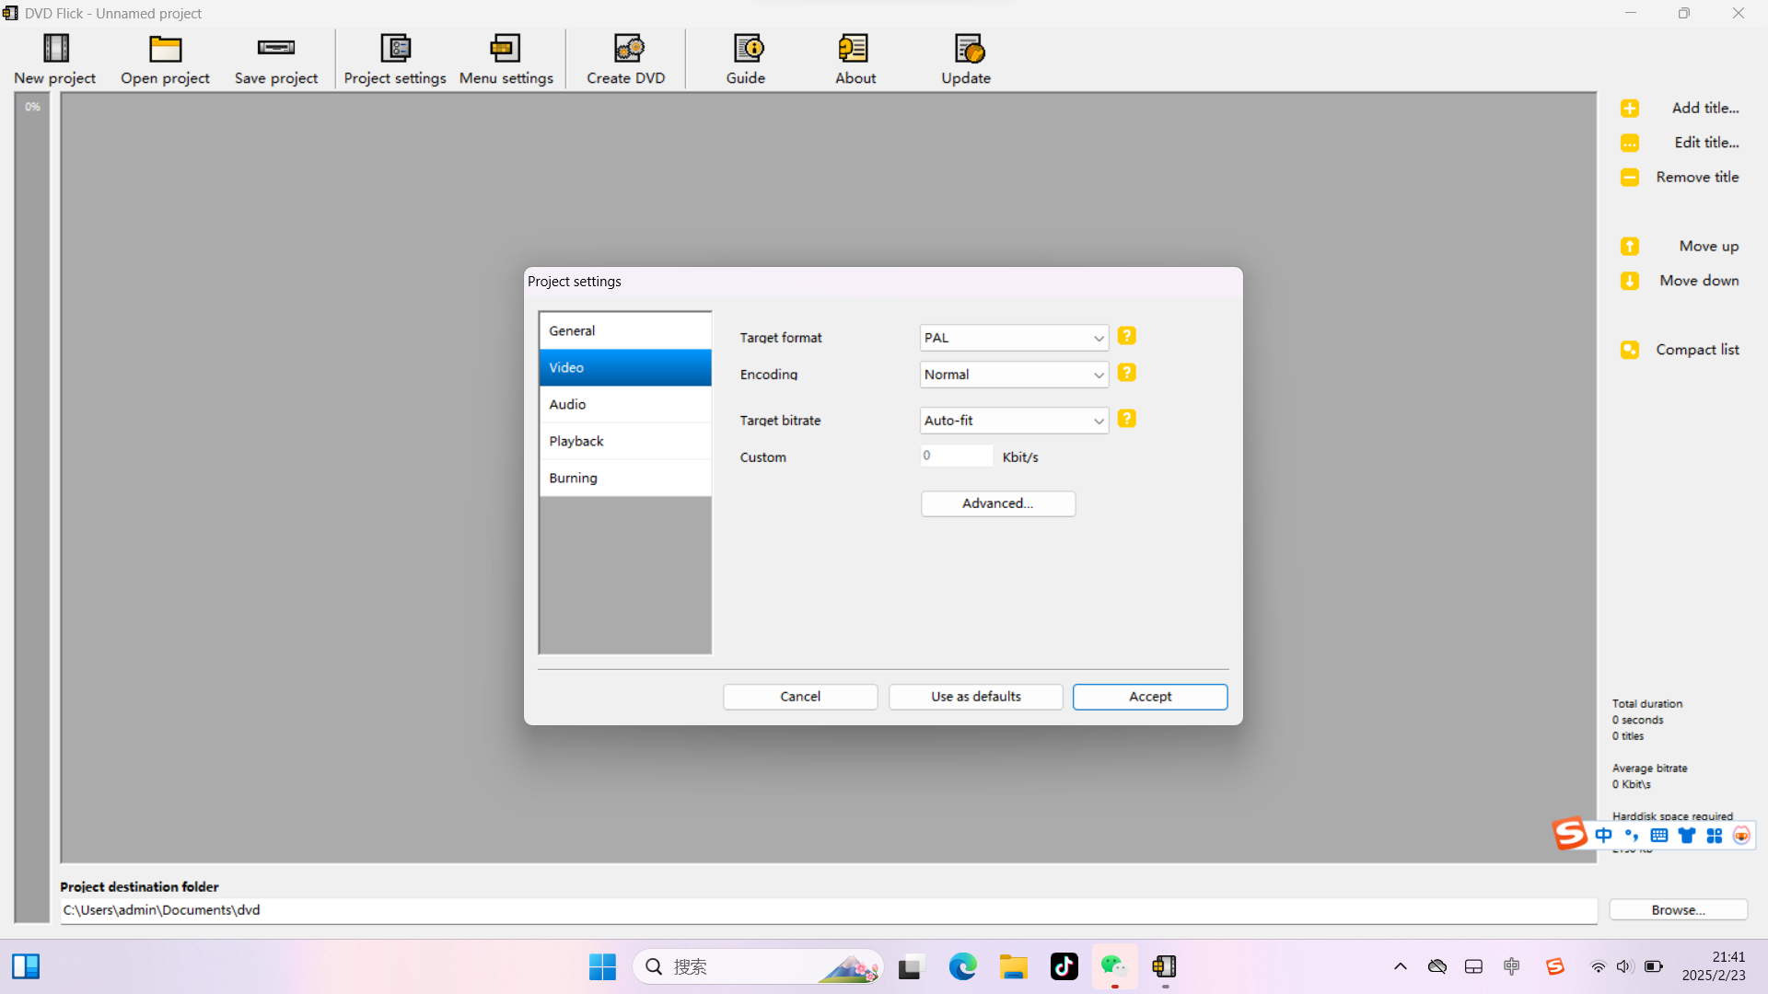Click the Move down arrow icon
Viewport: 1768px width, 994px height.
tap(1630, 281)
